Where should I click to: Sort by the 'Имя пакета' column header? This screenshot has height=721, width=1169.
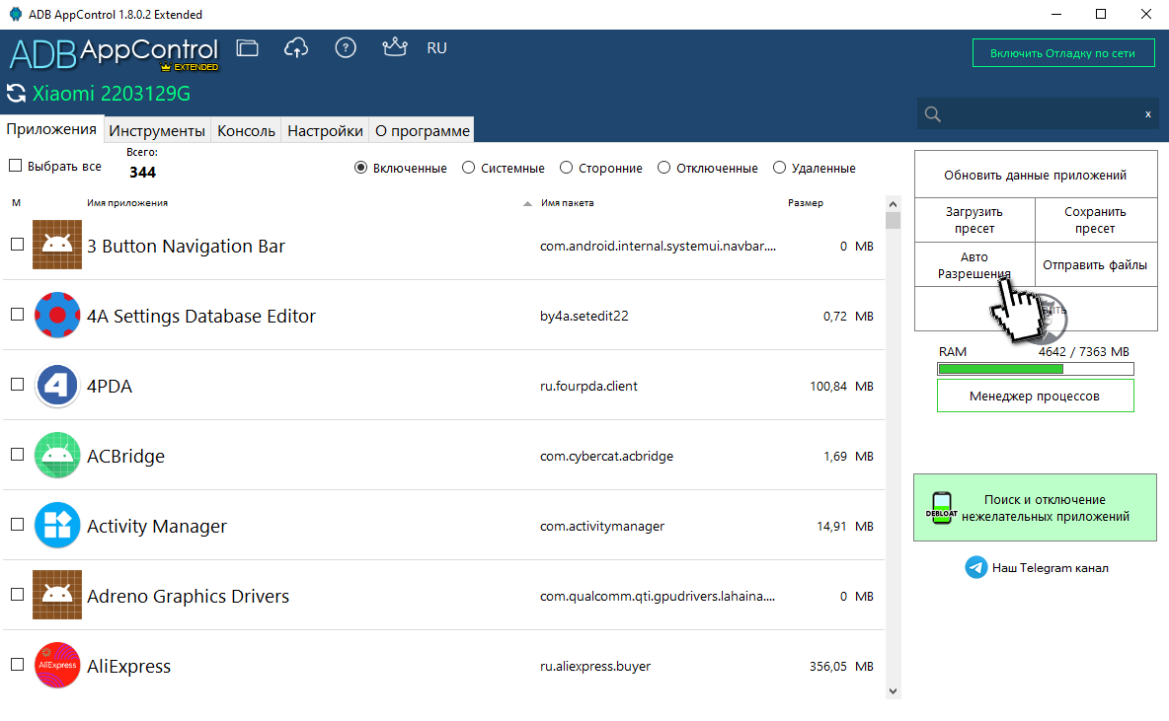tap(568, 202)
